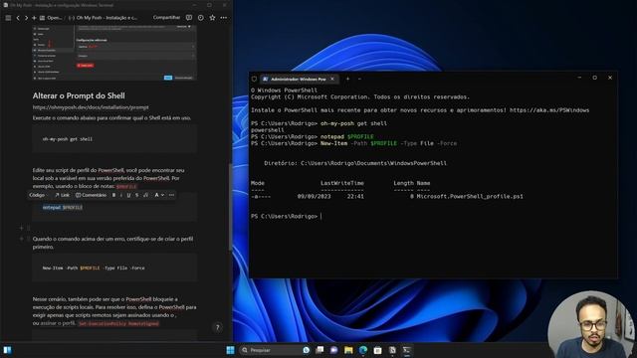Click the Notion page vertical scrollbar
The height and width of the screenshot is (358, 637).
(230, 207)
